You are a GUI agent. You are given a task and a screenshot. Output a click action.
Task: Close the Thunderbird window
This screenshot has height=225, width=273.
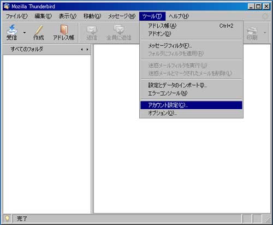pos(266,7)
